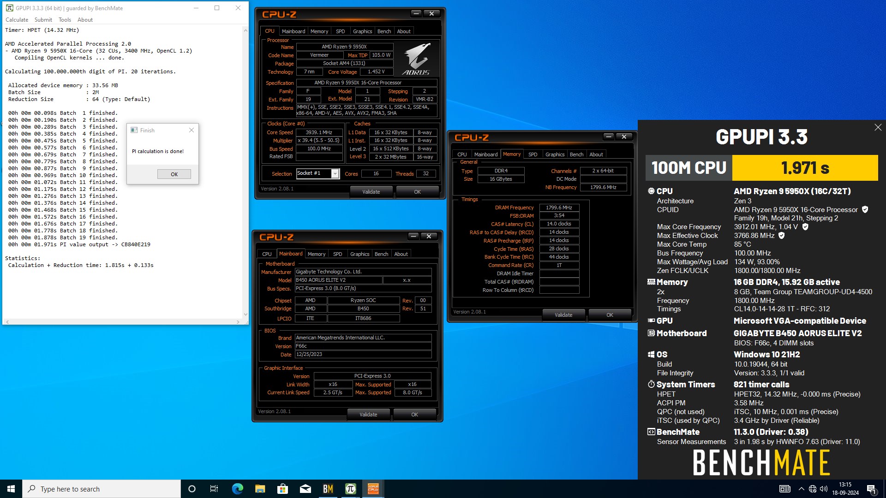Open the Tools menu in GPUPI
Screen dimensions: 886x498
tap(65, 20)
